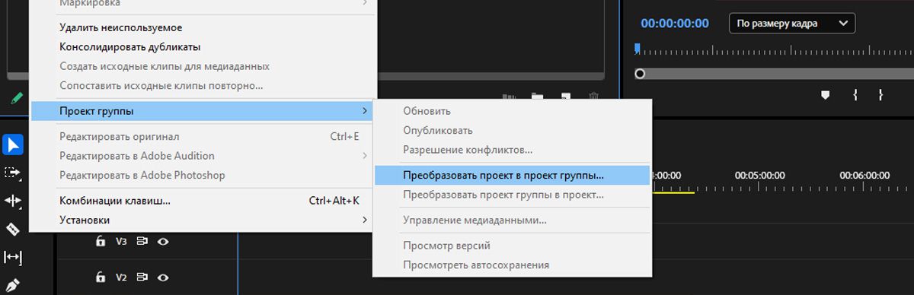
Task: Toggle the lock on track V2
Action: (101, 277)
